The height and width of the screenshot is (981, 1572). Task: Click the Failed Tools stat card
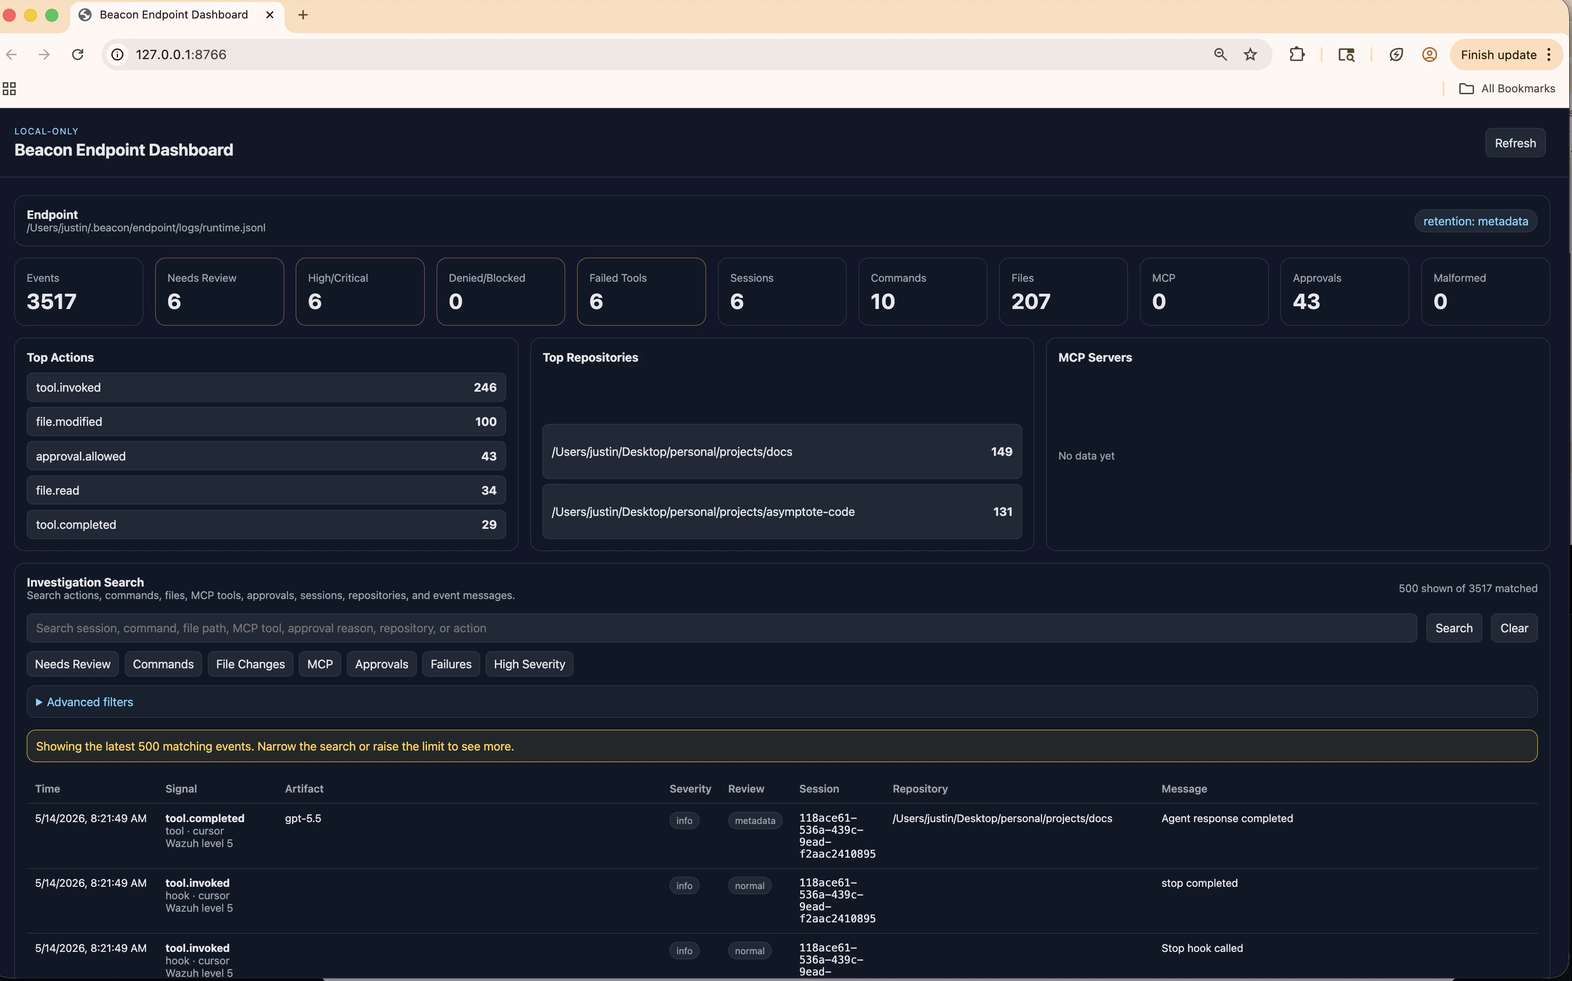(x=641, y=292)
